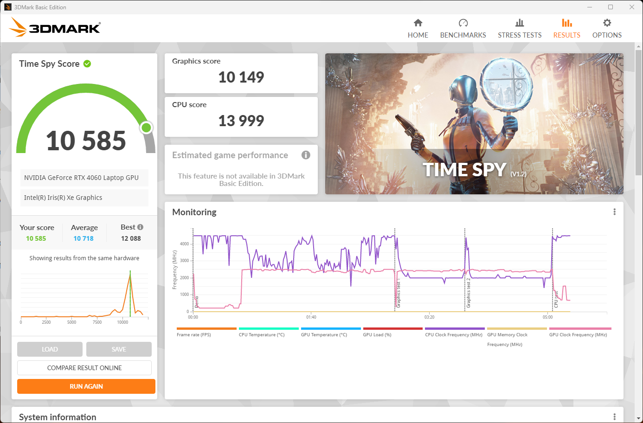Image resolution: width=643 pixels, height=423 pixels.
Task: Toggle the GPU Memory Clock Frequency legend
Action: point(517,337)
